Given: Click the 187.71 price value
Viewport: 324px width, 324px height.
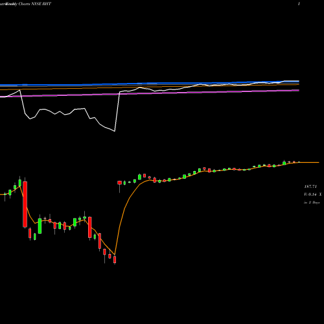Looking at the screenshot, I should [x=310, y=187].
